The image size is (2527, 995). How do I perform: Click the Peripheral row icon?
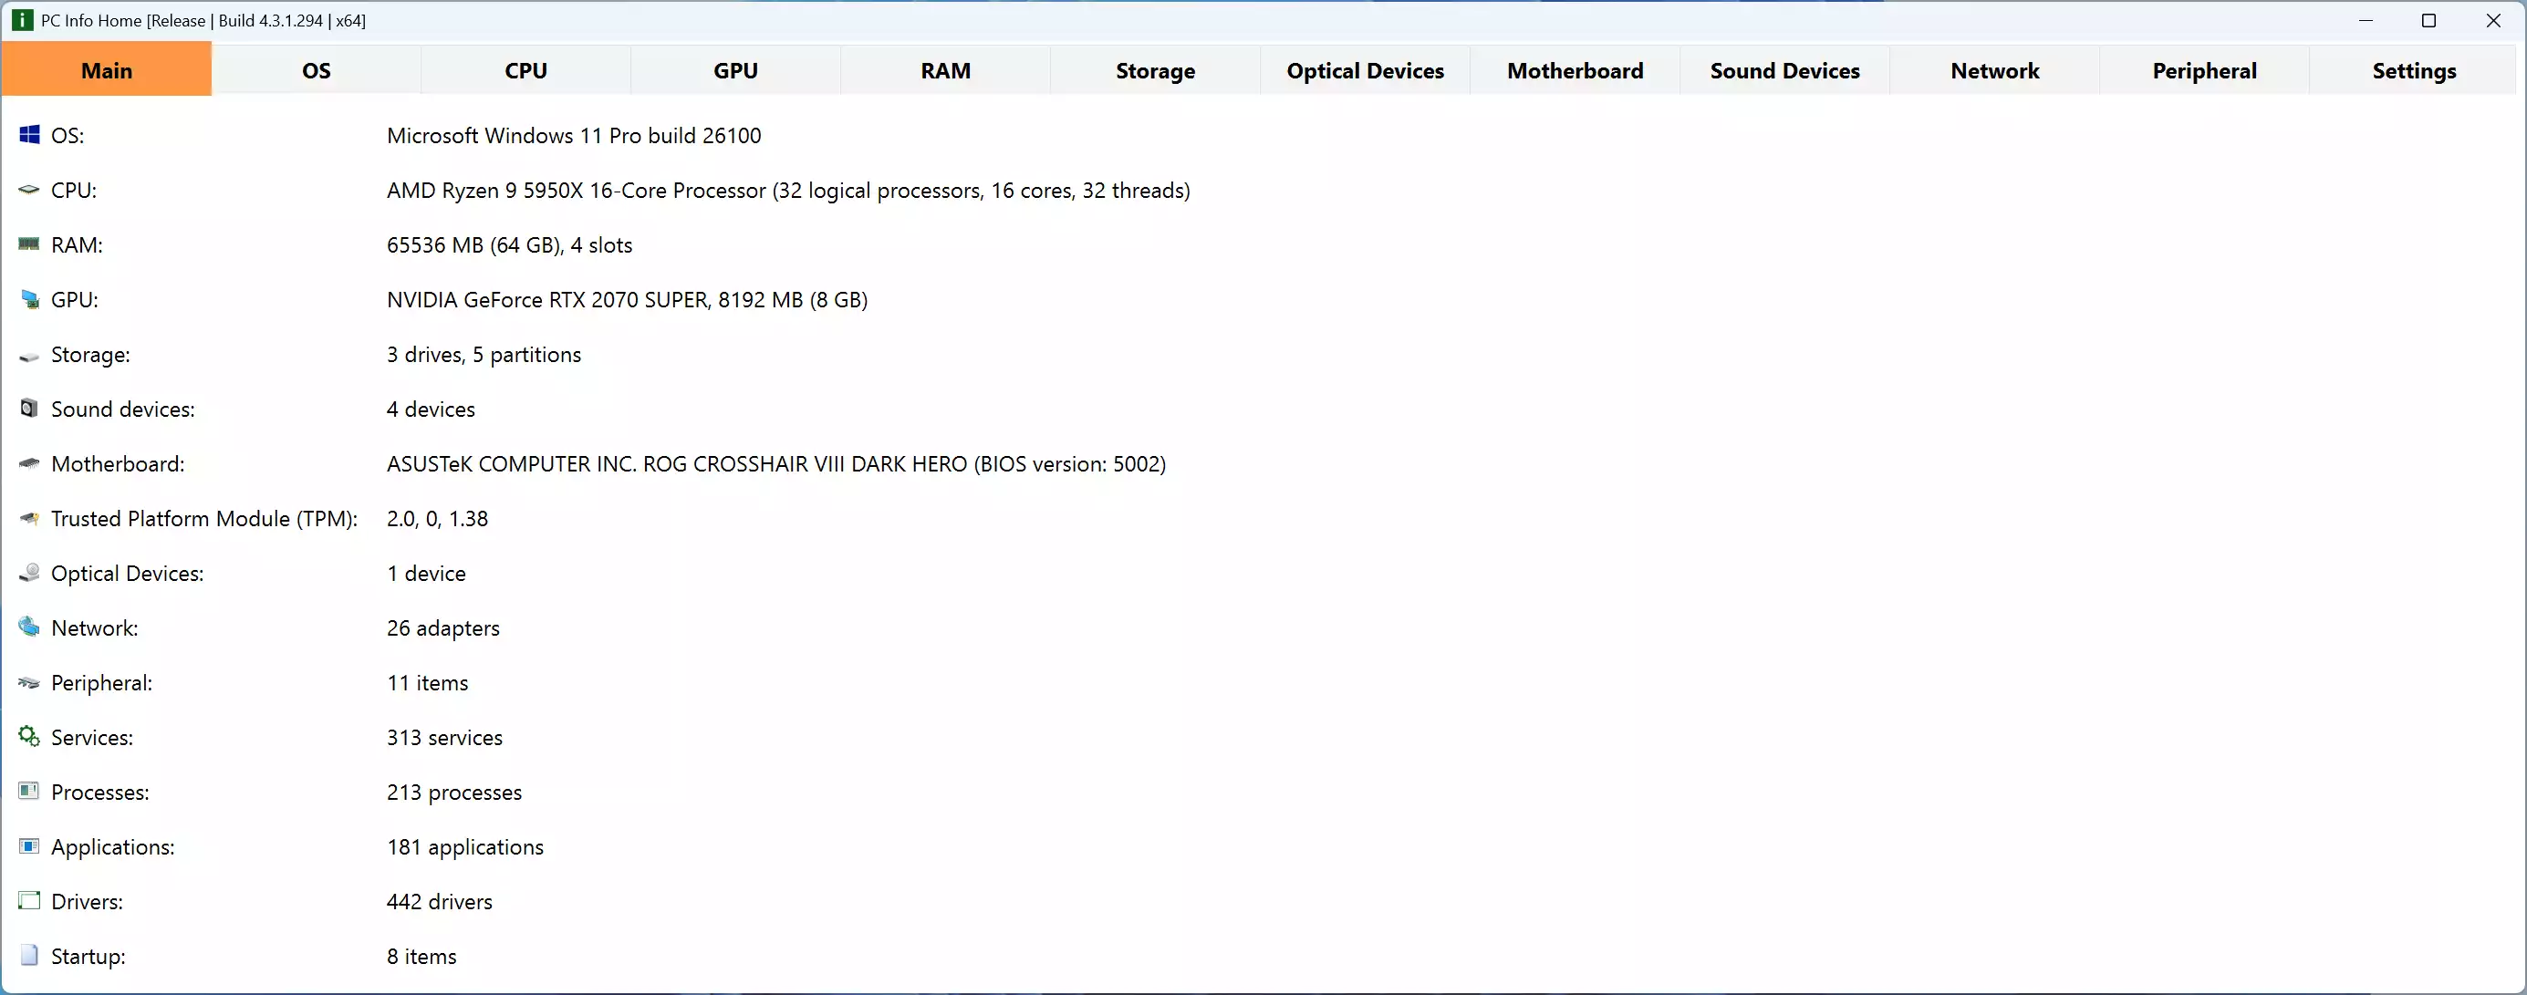point(29,682)
